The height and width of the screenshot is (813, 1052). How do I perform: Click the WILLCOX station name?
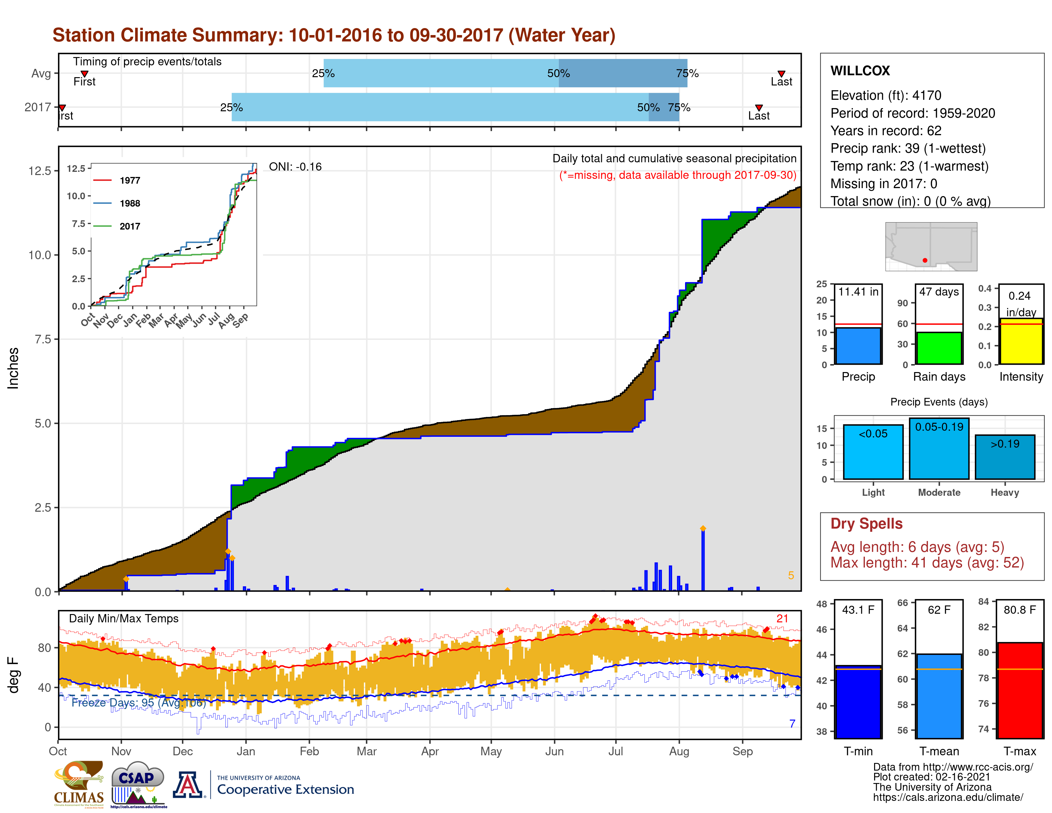[x=860, y=71]
